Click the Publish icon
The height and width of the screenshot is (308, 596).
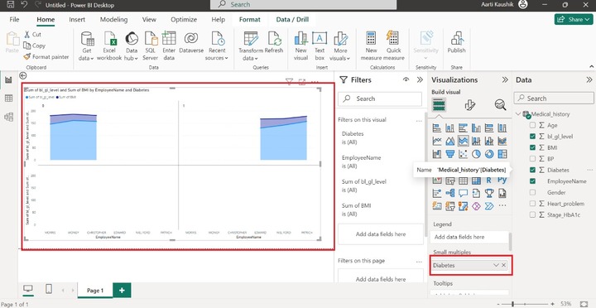[456, 38]
